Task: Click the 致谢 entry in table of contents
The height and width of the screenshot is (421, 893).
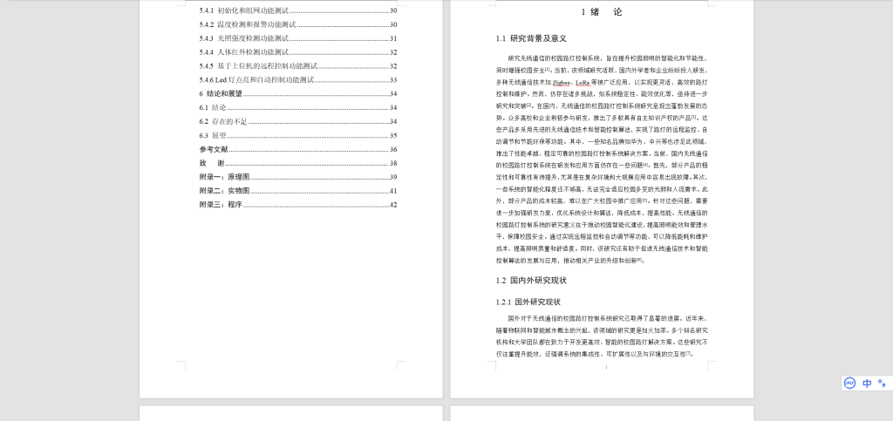Action: (x=212, y=163)
